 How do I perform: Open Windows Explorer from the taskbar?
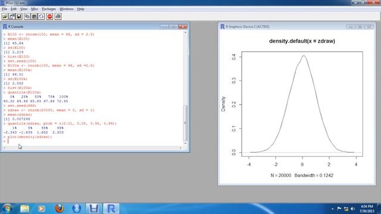tap(24, 209)
